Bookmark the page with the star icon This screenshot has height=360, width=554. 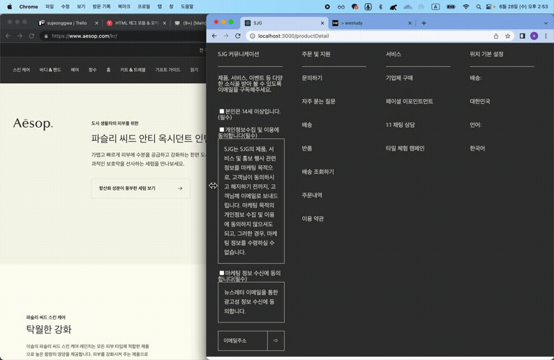pos(508,36)
